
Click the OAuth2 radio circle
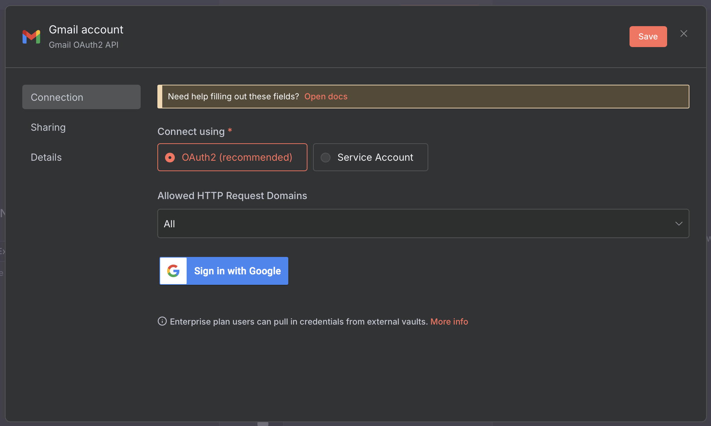click(x=170, y=158)
